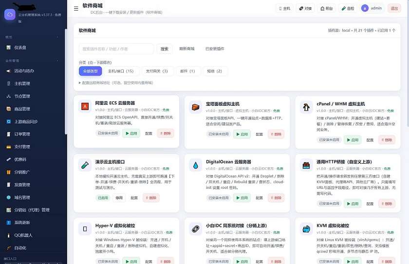The width and height of the screenshot is (409, 264).
Task: Open 已安装插件 list
Action: tap(215, 49)
